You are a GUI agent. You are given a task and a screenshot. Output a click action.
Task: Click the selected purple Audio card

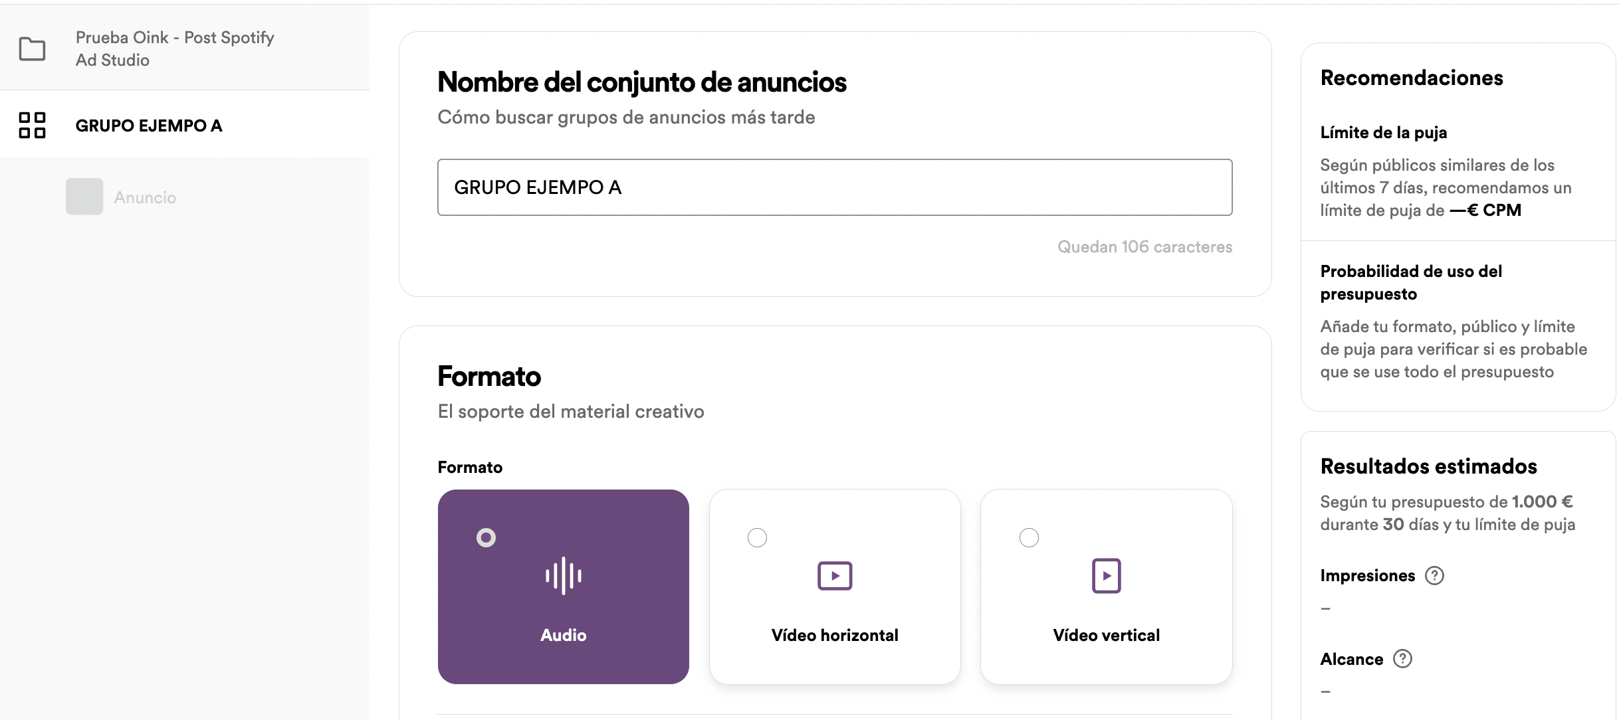tap(563, 587)
